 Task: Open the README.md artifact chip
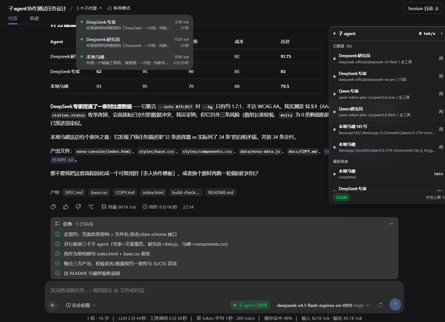[x=221, y=192]
